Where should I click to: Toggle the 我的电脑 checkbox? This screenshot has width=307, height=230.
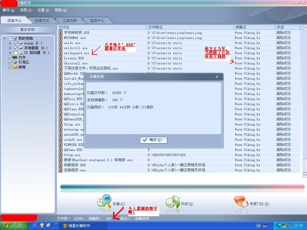(10, 39)
